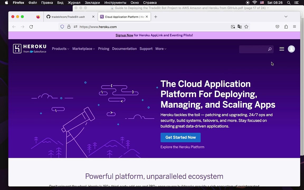Click the search magnifier in the Heroku search box
Screen dimensions: 304x190
coord(270,49)
